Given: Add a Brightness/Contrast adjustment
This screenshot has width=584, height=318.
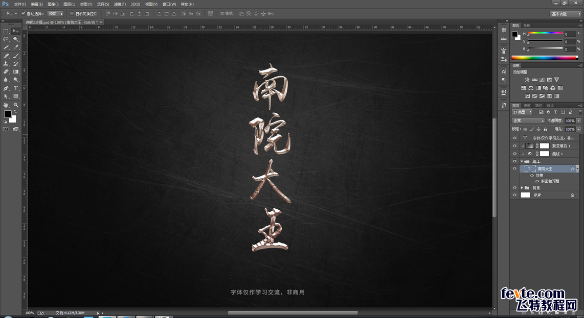Looking at the screenshot, I should 527,80.
